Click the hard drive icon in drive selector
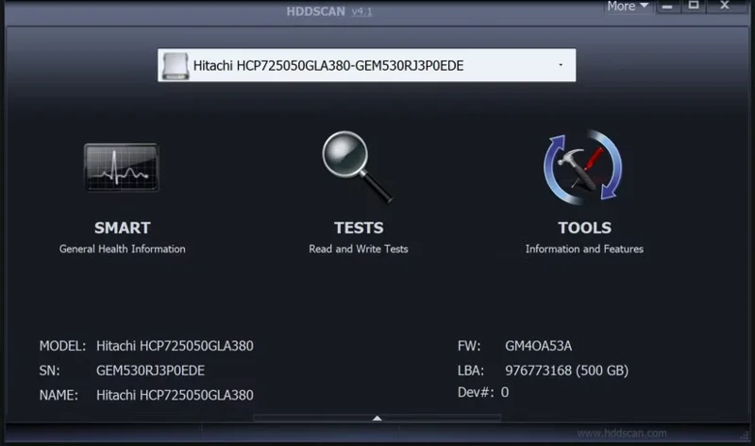This screenshot has height=446, width=755. pyautogui.click(x=176, y=65)
